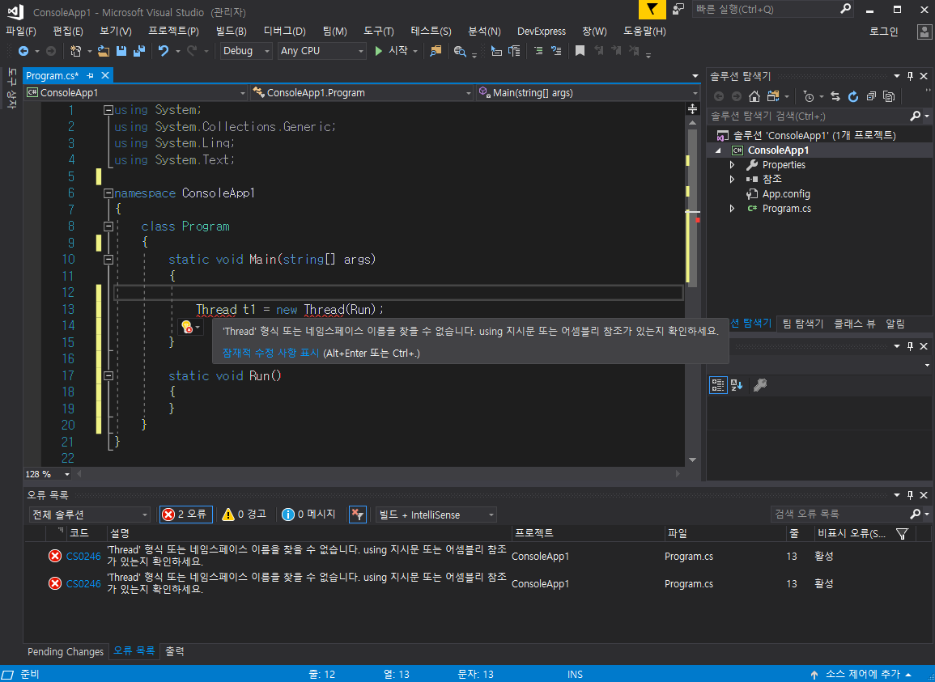Open the Debug configuration dropdown
The image size is (935, 682).
click(x=245, y=51)
